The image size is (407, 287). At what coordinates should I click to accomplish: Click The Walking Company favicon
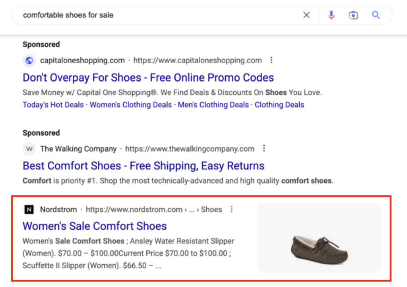29,148
